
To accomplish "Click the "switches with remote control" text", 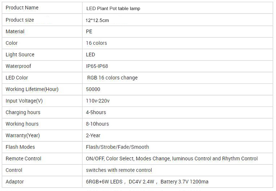I will pyautogui.click(x=119, y=170).
